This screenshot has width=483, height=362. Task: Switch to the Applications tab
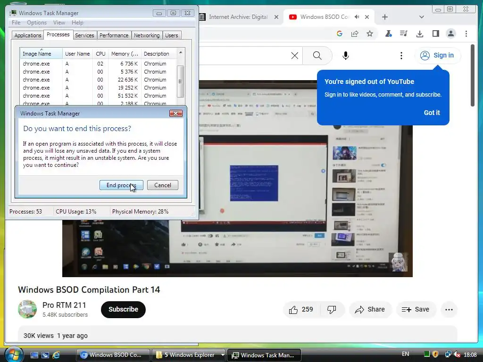coord(28,35)
